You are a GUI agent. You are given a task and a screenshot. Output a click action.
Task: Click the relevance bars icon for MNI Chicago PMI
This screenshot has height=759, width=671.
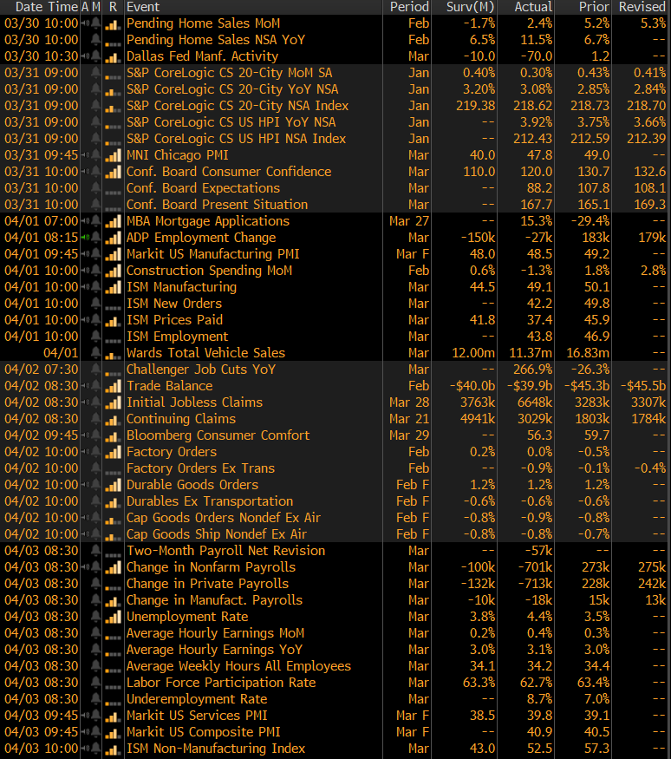[x=112, y=155]
